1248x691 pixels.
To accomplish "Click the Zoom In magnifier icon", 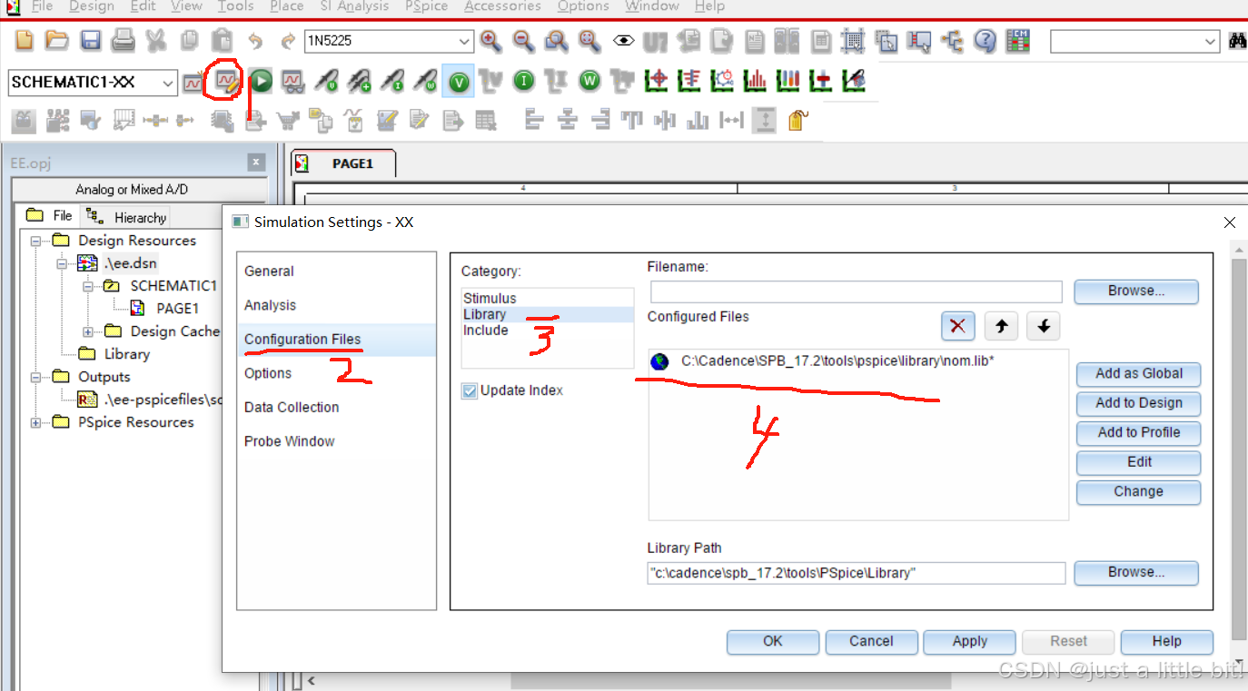I will [x=490, y=41].
